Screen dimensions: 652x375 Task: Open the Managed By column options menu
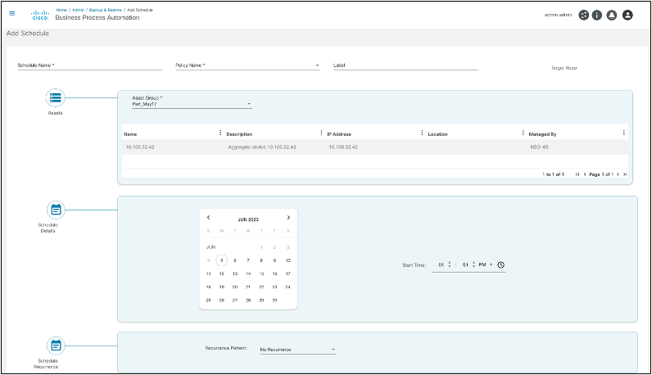click(x=623, y=133)
